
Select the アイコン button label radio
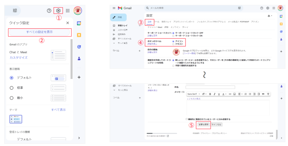click(173, 41)
